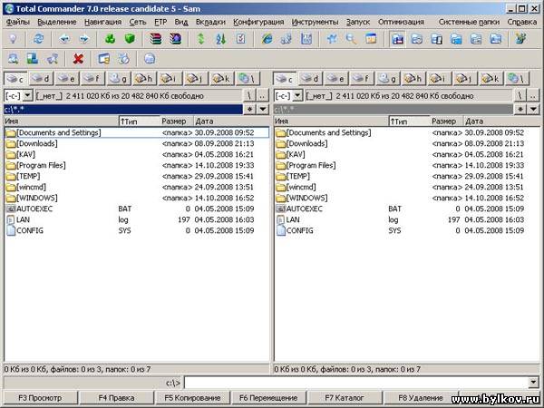The image size is (544, 408).
Task: Select LAN log file in left panel
Action: click(137, 219)
